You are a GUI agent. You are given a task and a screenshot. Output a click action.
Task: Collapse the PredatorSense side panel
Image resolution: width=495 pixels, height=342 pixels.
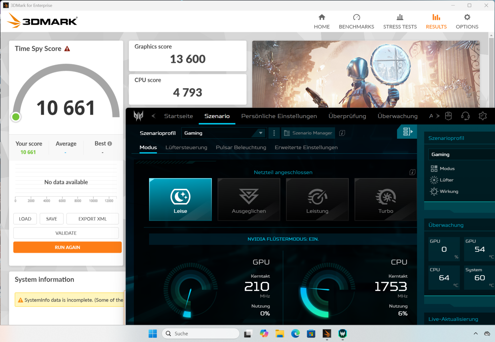(x=407, y=131)
